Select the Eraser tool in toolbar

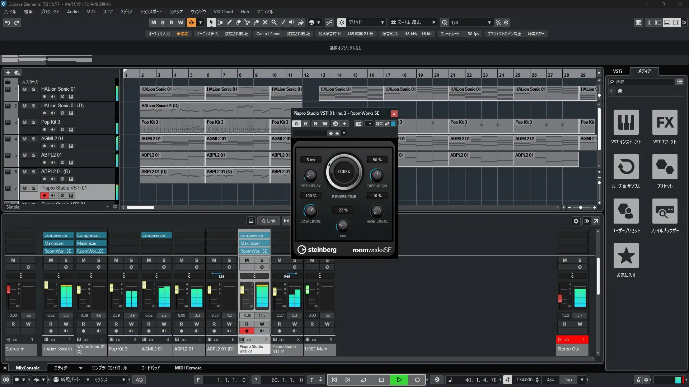click(238, 23)
